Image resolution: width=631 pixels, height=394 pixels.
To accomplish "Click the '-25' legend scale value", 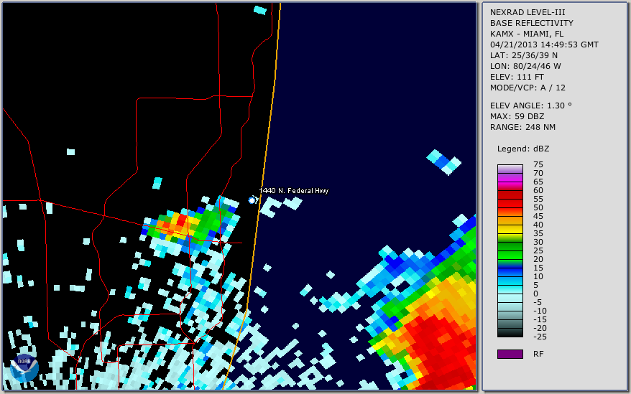I will [540, 337].
